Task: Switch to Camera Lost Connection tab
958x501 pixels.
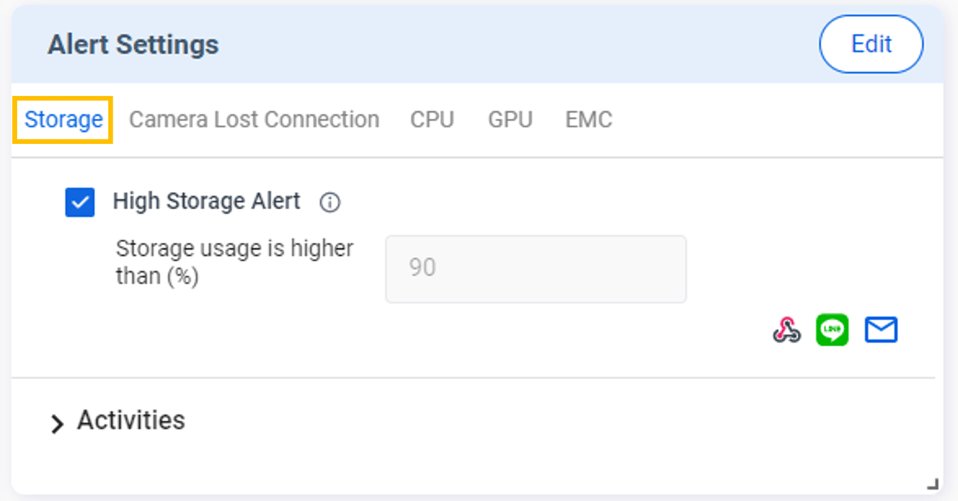Action: [x=253, y=120]
